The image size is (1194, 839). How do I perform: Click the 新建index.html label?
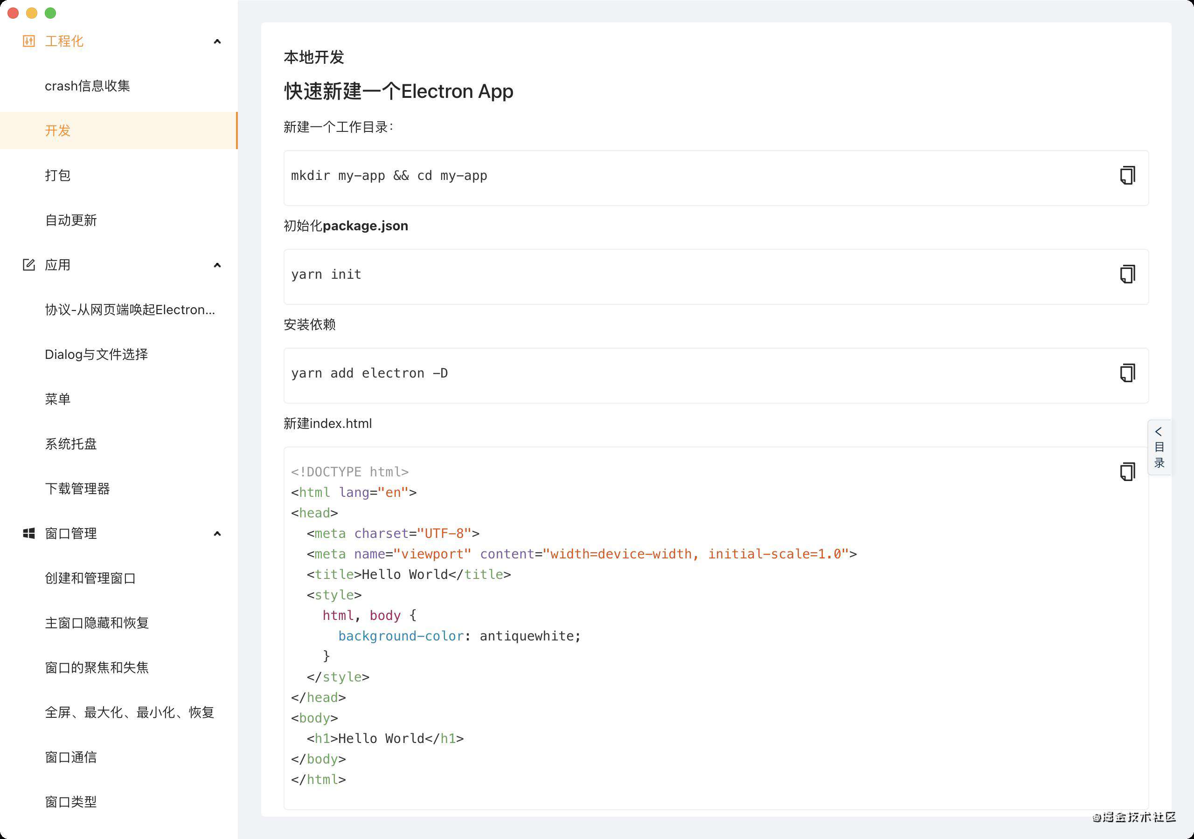tap(327, 423)
